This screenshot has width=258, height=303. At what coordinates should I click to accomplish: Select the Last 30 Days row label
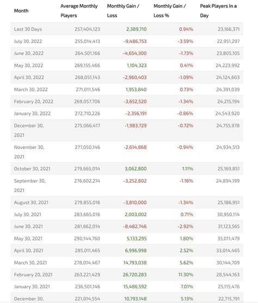28,29
